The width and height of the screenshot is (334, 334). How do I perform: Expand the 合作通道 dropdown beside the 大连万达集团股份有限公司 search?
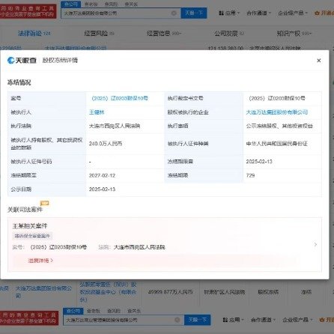[x=258, y=13]
